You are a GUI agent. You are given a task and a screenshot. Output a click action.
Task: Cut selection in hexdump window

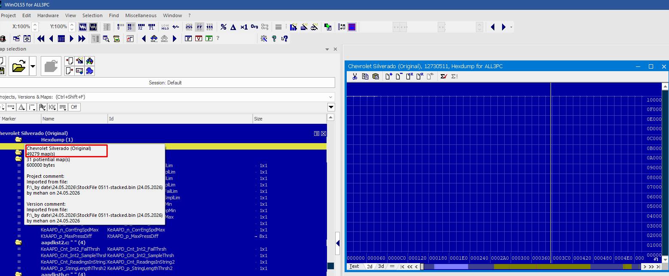[x=355, y=76]
